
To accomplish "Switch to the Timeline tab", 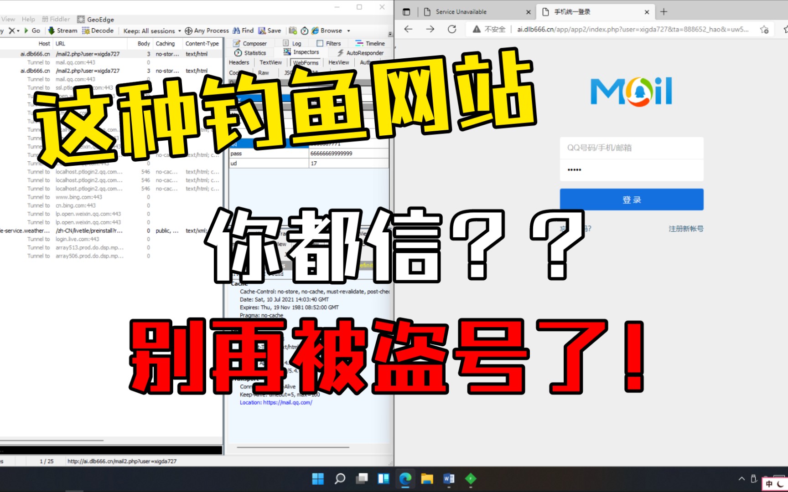I will tap(370, 43).
